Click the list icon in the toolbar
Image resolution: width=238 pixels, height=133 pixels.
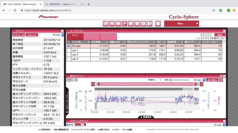(x=106, y=24)
